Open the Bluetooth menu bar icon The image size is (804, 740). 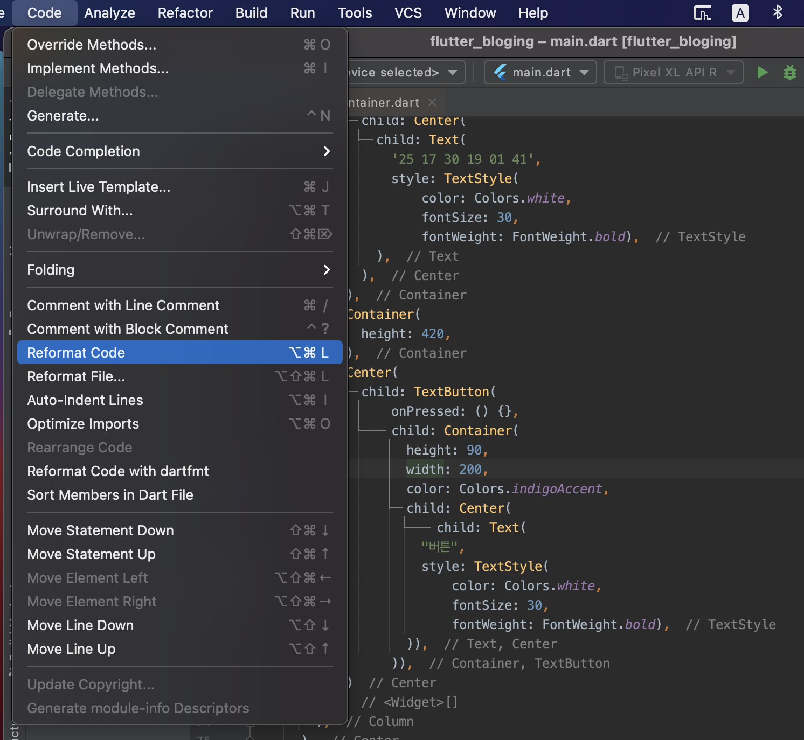[x=778, y=12]
